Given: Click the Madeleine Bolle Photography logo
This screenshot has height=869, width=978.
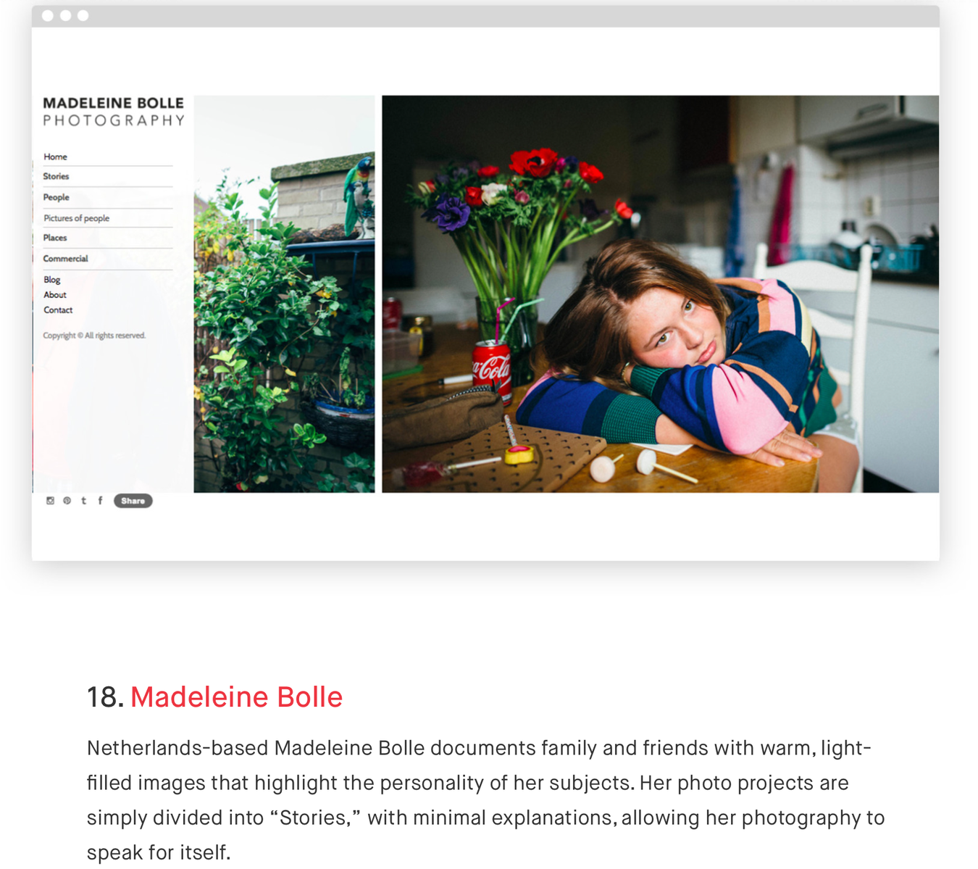Looking at the screenshot, I should (x=114, y=112).
